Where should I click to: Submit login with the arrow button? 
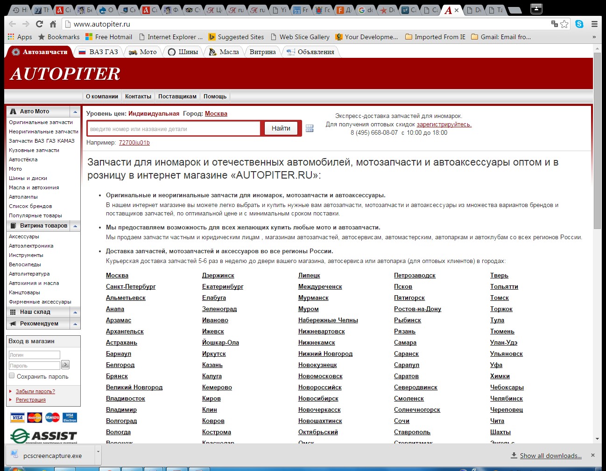[x=65, y=365]
